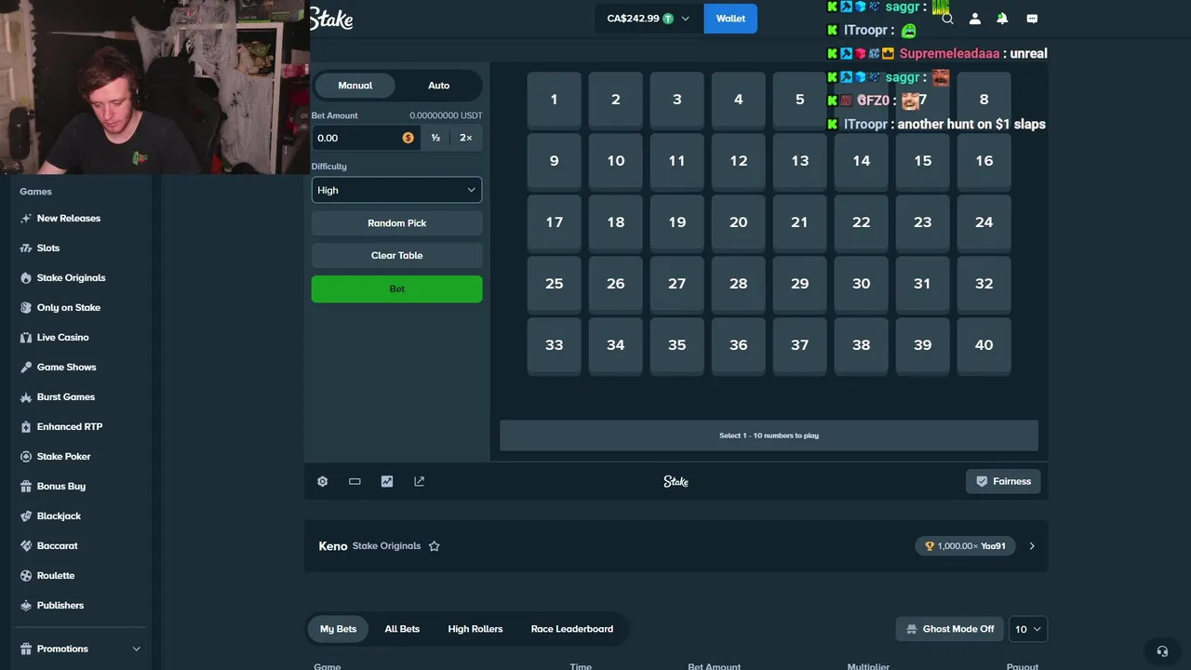
Task: Switch to Auto betting mode
Action: coord(439,86)
